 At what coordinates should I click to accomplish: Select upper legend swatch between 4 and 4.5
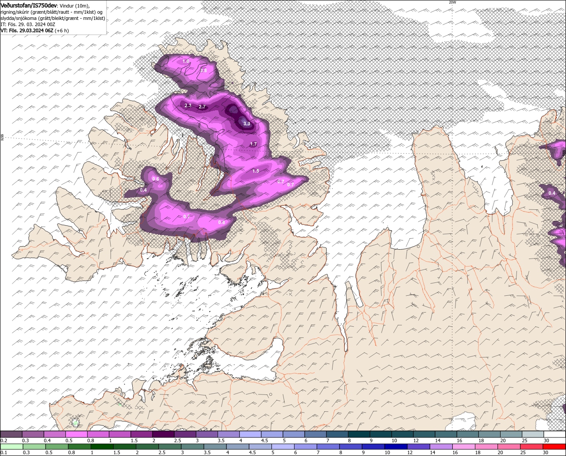250,434
